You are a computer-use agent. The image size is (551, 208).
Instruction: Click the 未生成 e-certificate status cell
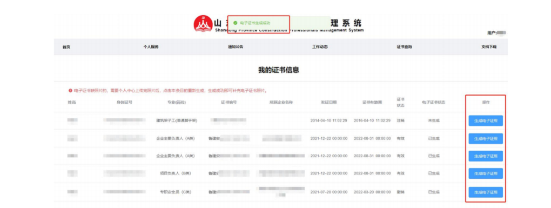click(x=434, y=120)
